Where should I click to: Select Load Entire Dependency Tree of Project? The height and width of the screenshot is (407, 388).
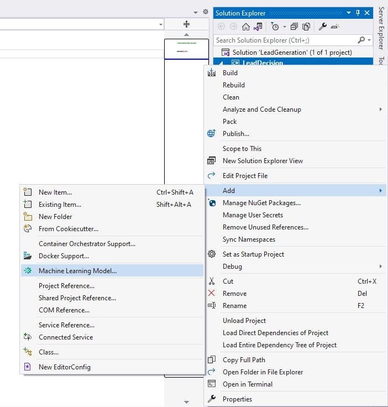295,345
